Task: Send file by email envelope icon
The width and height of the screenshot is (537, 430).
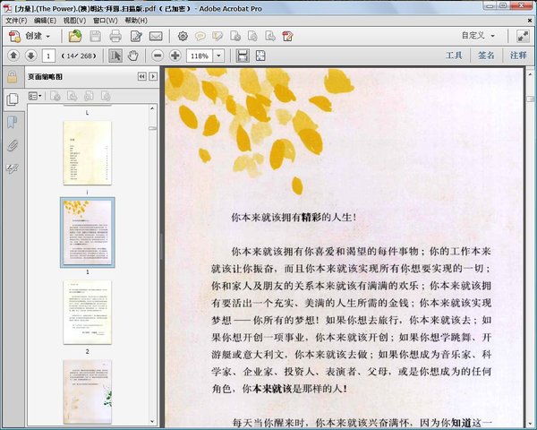Action: (x=156, y=36)
